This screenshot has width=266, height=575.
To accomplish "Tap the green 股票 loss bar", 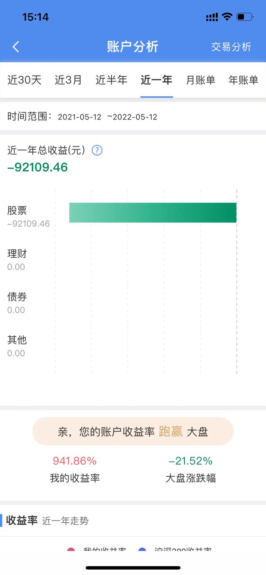I will click(x=153, y=213).
